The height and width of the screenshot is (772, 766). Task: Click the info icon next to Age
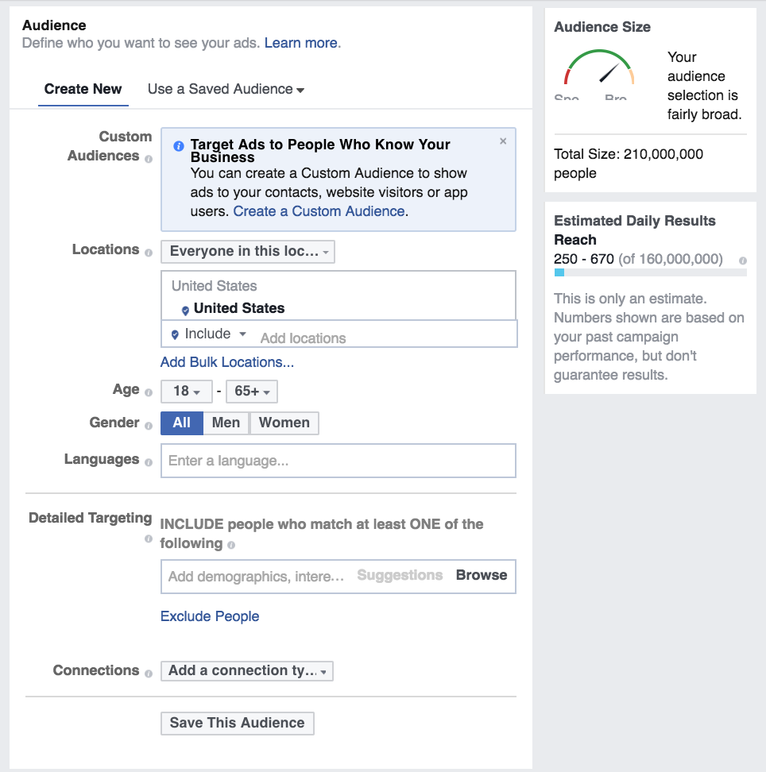149,392
